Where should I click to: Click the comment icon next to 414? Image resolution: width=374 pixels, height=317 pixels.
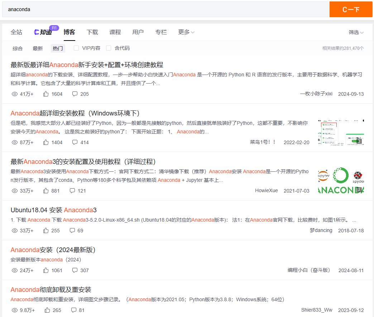pyautogui.click(x=75, y=142)
